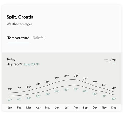Click the 67° October high value
This screenshot has height=113, width=124.
tap(95, 82)
